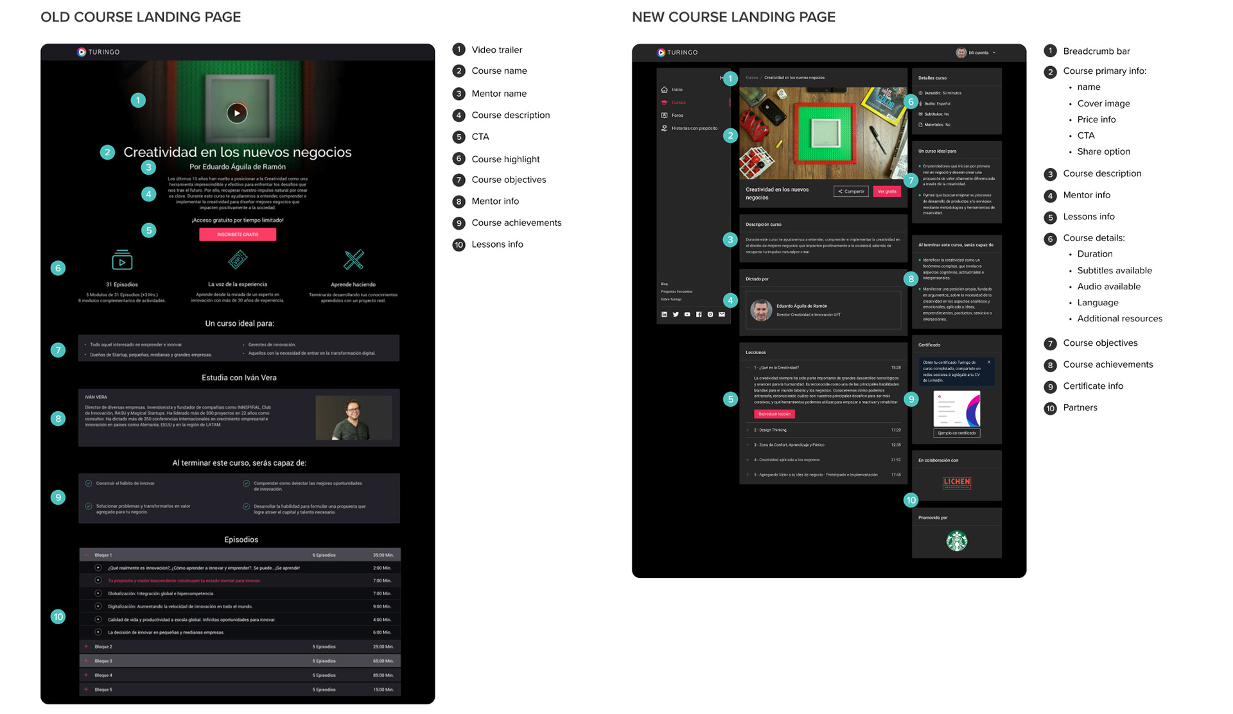Image resolution: width=1233 pixels, height=714 pixels.
Task: Click the INSCRIBETE GRATIS button
Action: coord(238,234)
